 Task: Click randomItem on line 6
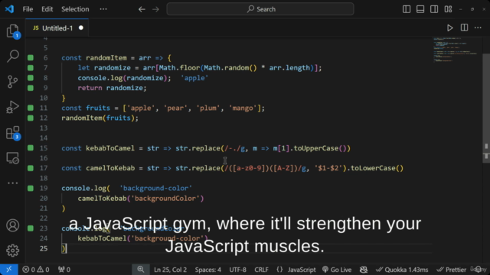[x=106, y=58]
